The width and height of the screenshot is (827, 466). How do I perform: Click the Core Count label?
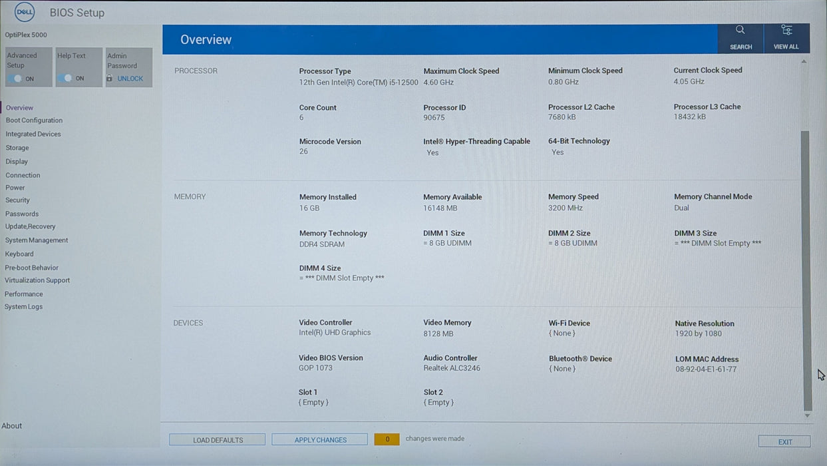[318, 108]
